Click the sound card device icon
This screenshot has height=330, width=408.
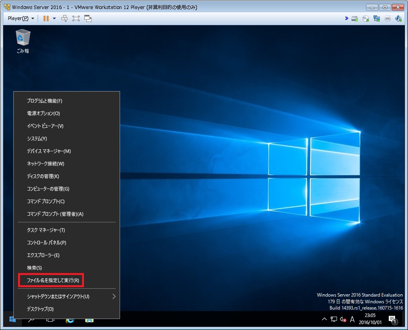[x=398, y=18]
